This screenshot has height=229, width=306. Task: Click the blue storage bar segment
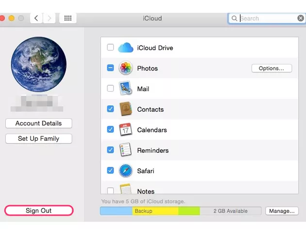[116, 211]
